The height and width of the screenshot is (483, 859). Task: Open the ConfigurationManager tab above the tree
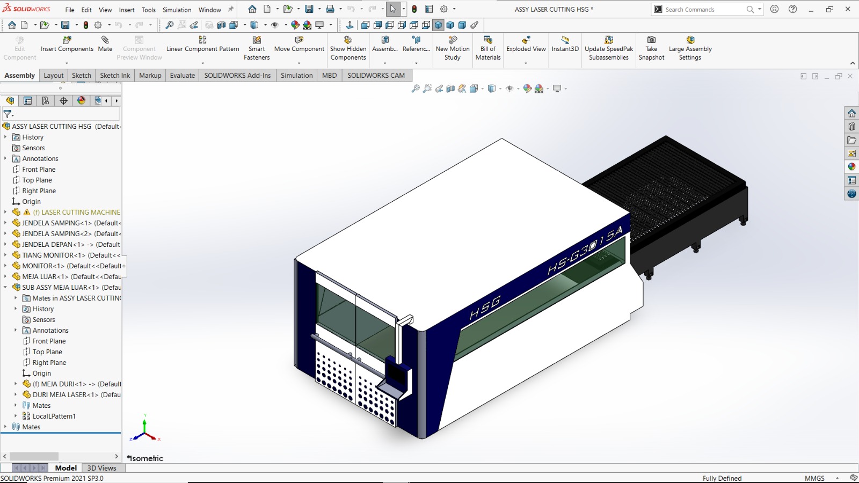(x=46, y=100)
